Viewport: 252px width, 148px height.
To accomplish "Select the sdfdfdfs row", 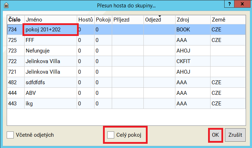I will 50,82.
